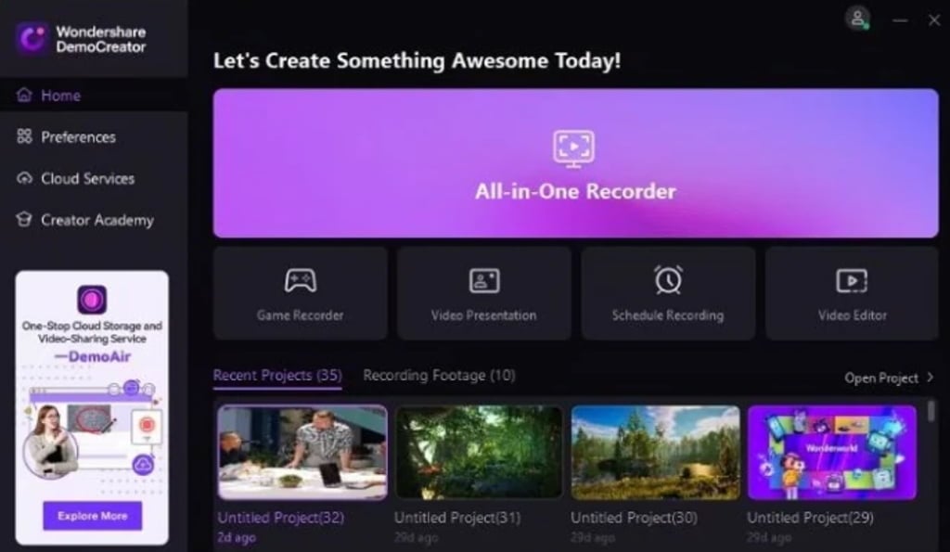Click the user account profile icon
The height and width of the screenshot is (552, 950).
click(858, 18)
